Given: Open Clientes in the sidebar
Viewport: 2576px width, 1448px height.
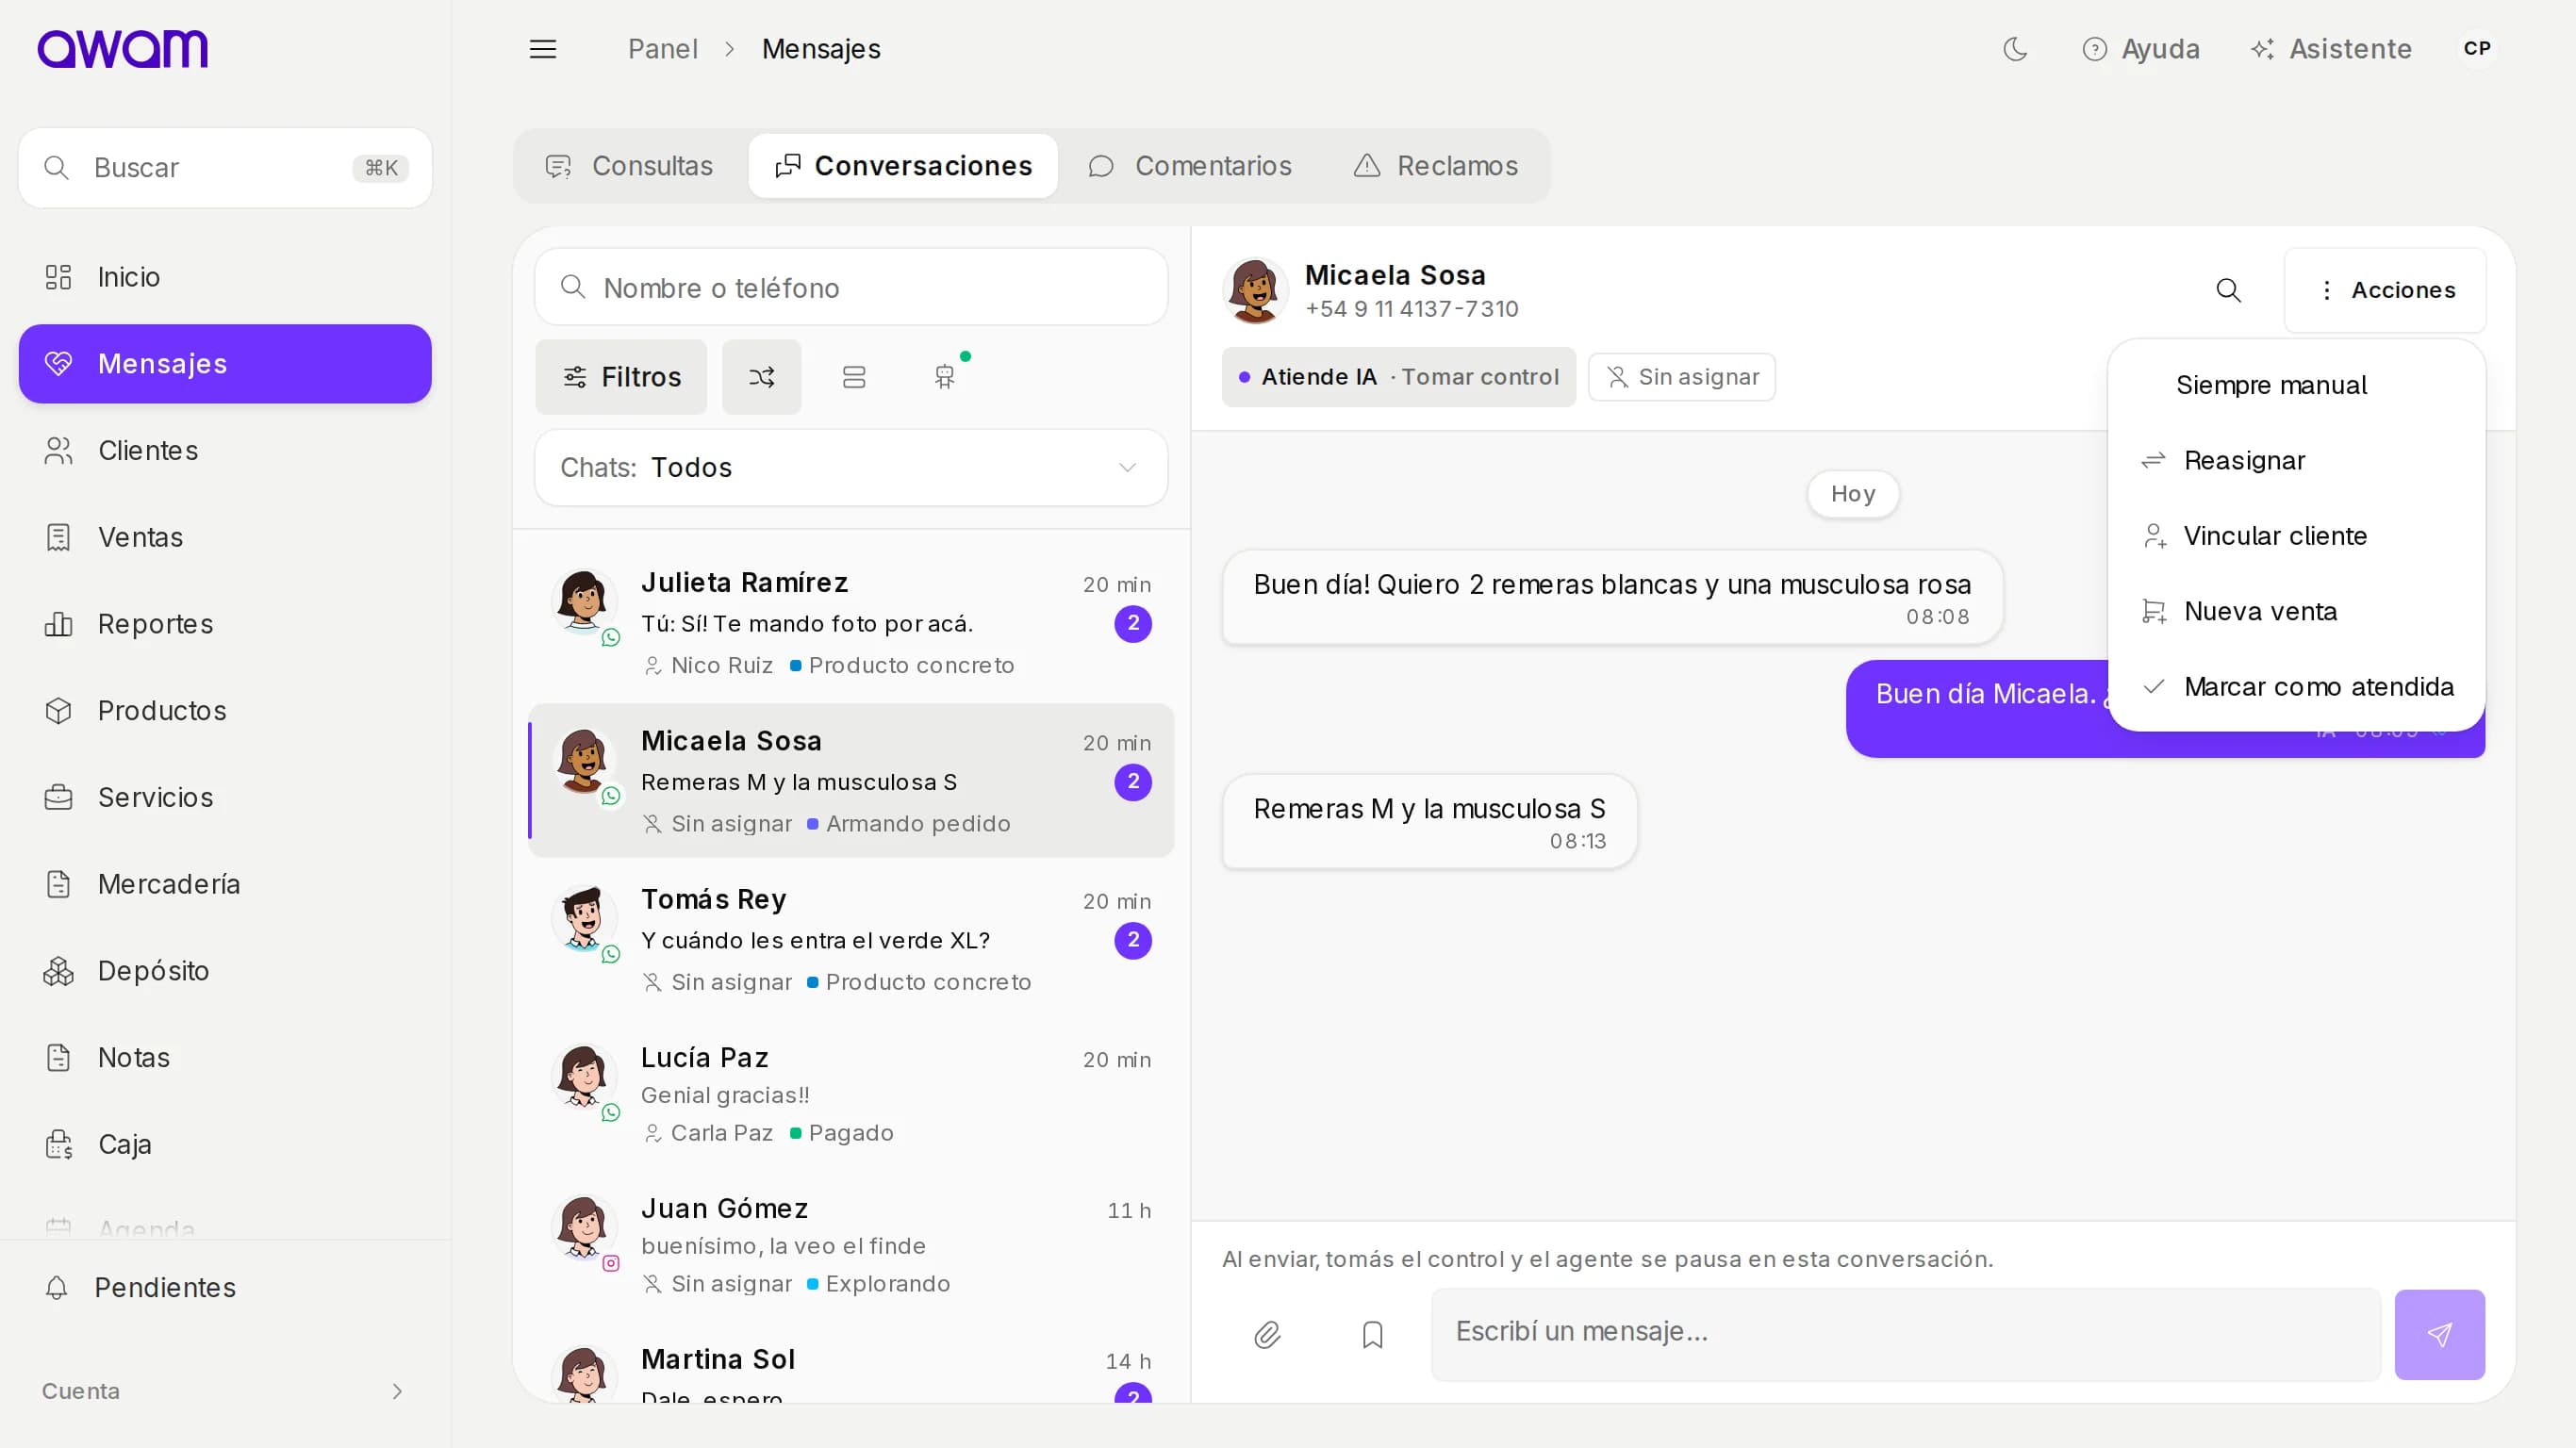Looking at the screenshot, I should point(225,451).
